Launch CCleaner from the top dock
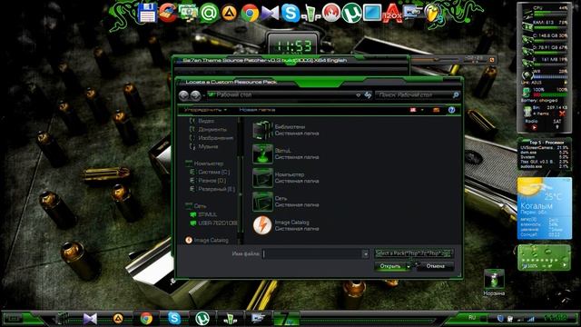 tap(168, 12)
